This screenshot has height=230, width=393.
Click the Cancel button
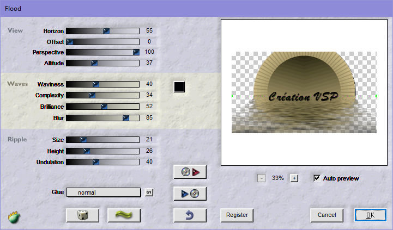click(327, 215)
